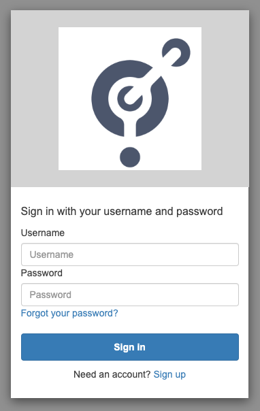The image size is (260, 411).
Task: Click the "Need an account?" text
Action: point(112,374)
